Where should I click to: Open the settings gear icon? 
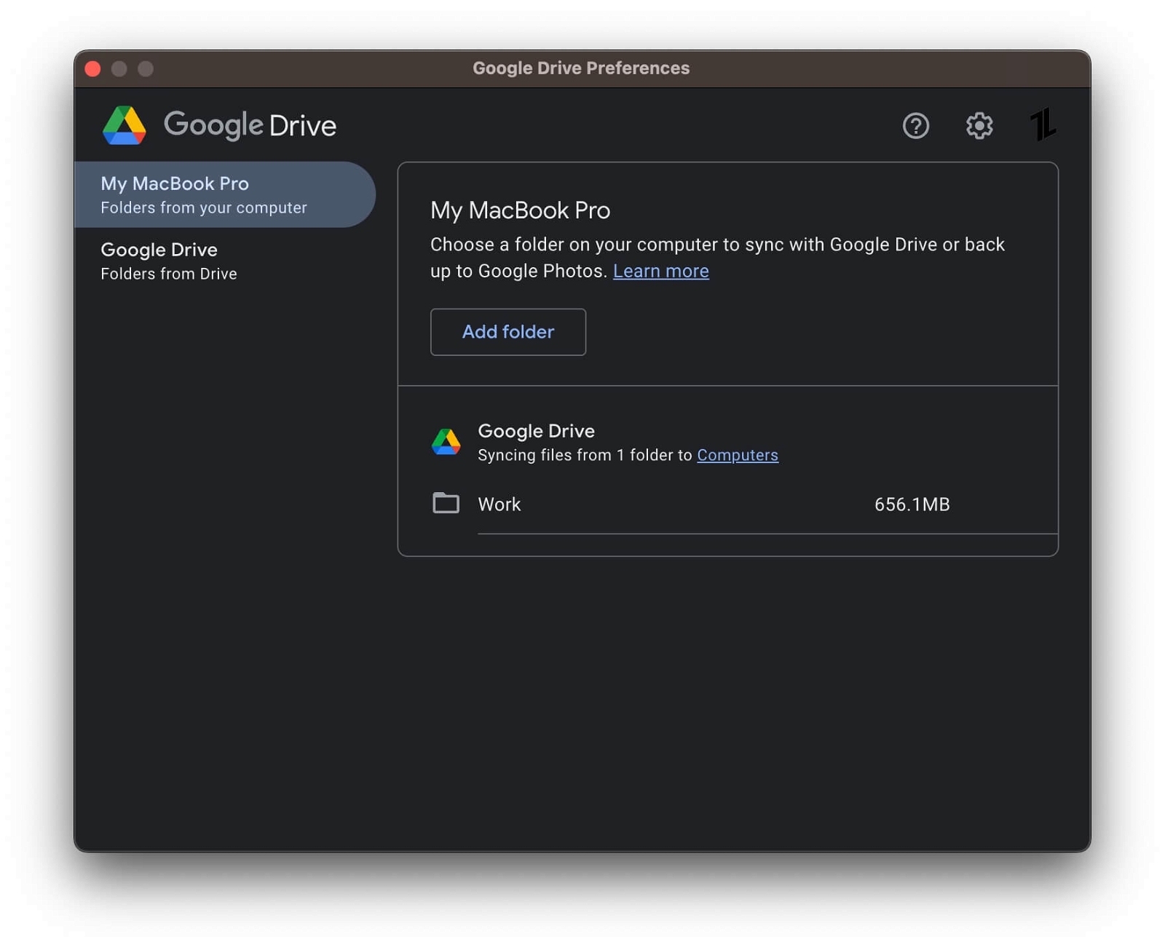click(979, 126)
